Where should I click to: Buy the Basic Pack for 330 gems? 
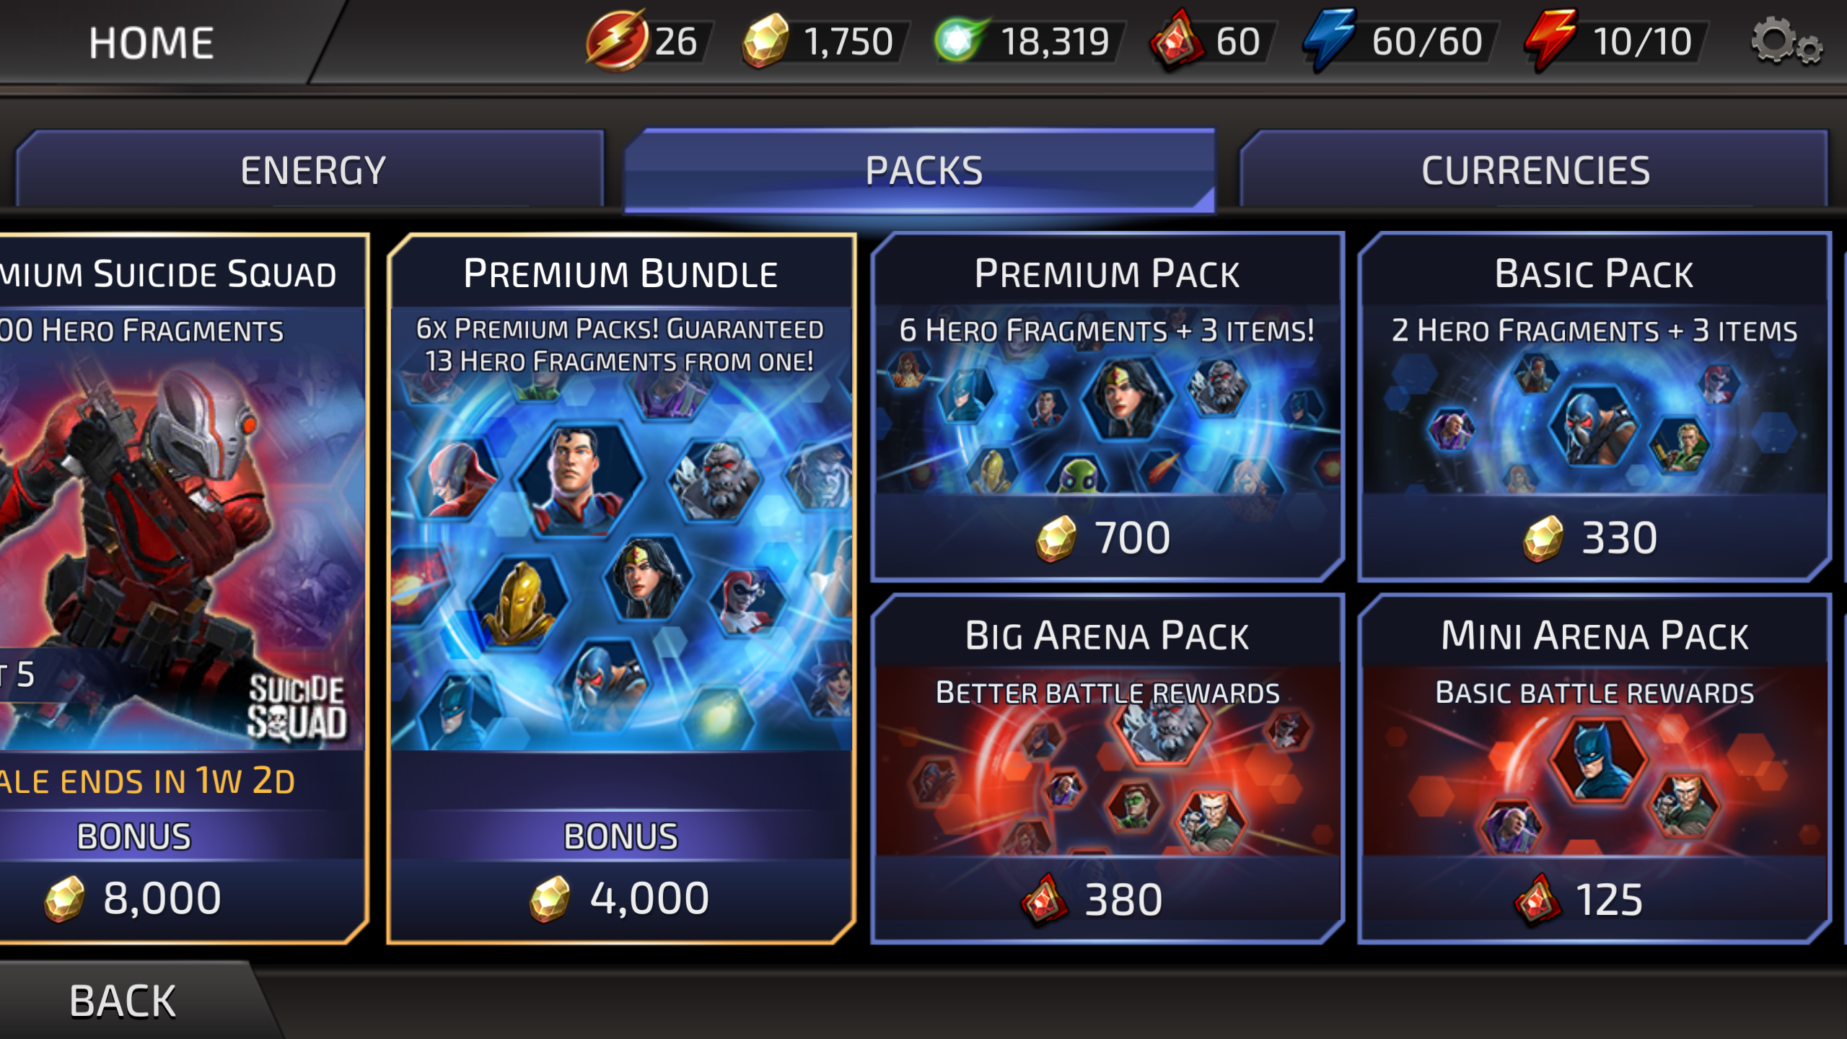pyautogui.click(x=1594, y=407)
